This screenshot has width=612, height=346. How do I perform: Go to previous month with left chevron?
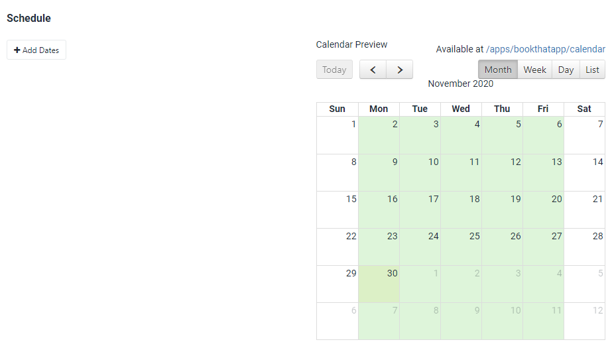pyautogui.click(x=373, y=70)
